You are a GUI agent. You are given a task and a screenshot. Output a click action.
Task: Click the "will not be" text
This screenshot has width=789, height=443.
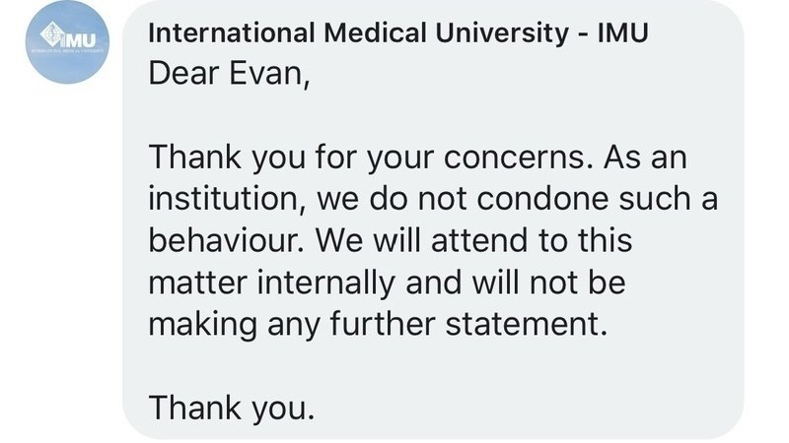[x=558, y=283]
